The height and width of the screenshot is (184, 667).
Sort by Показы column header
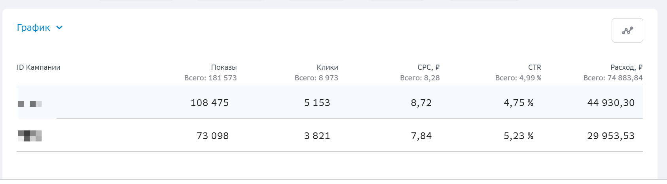click(x=224, y=67)
